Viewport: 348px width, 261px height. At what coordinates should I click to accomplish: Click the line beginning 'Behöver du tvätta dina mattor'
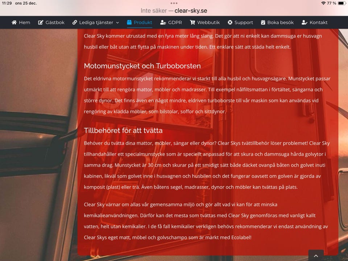click(x=207, y=143)
